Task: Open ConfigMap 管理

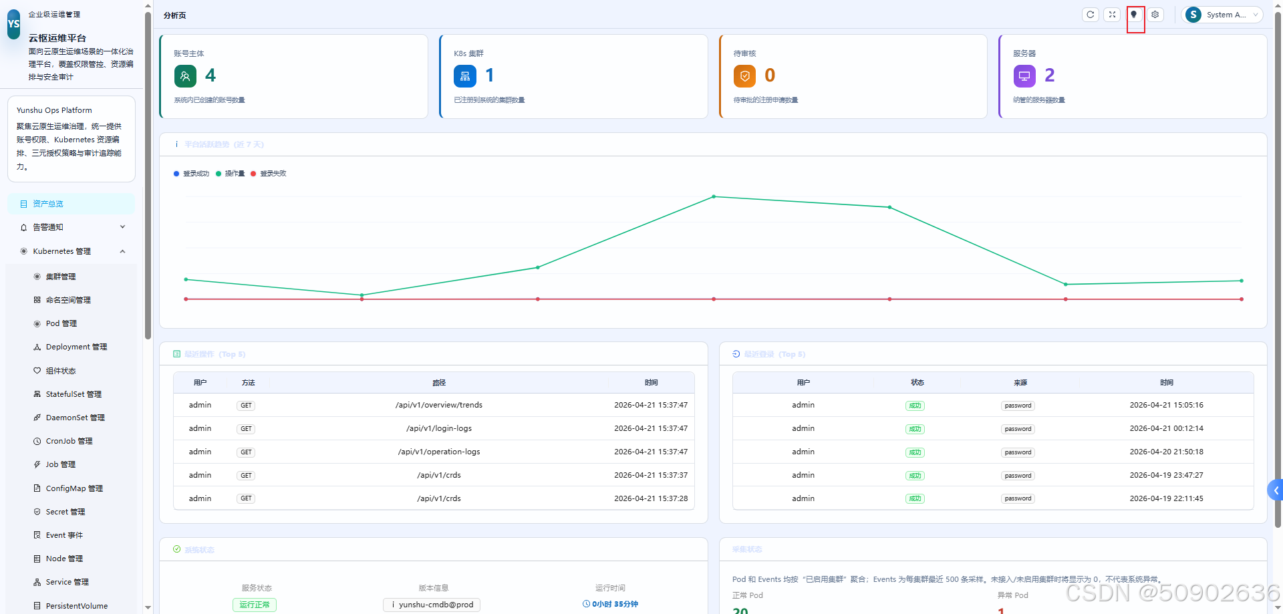Action: point(72,488)
